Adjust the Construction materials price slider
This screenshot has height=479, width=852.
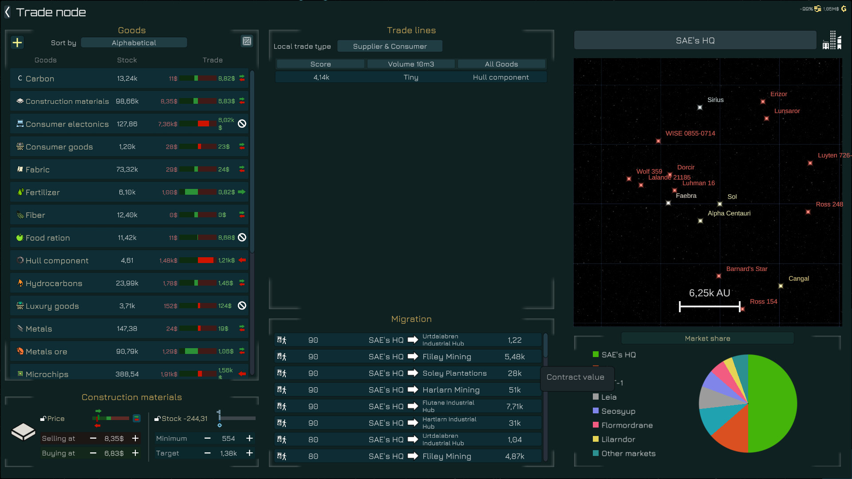[110, 418]
